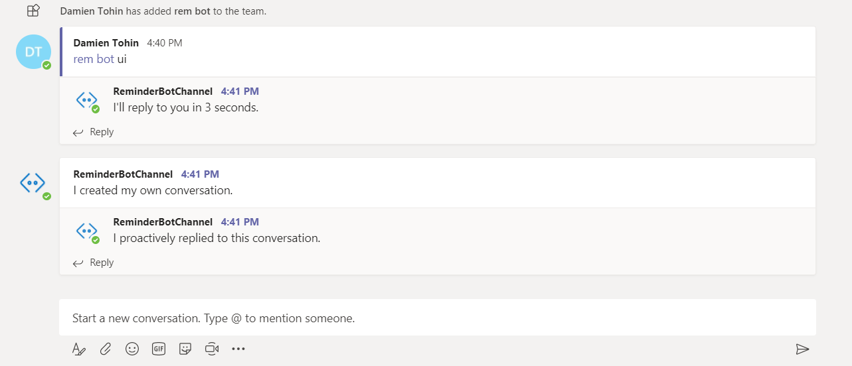Open the Format text tool
Image resolution: width=852 pixels, height=366 pixels.
click(79, 349)
